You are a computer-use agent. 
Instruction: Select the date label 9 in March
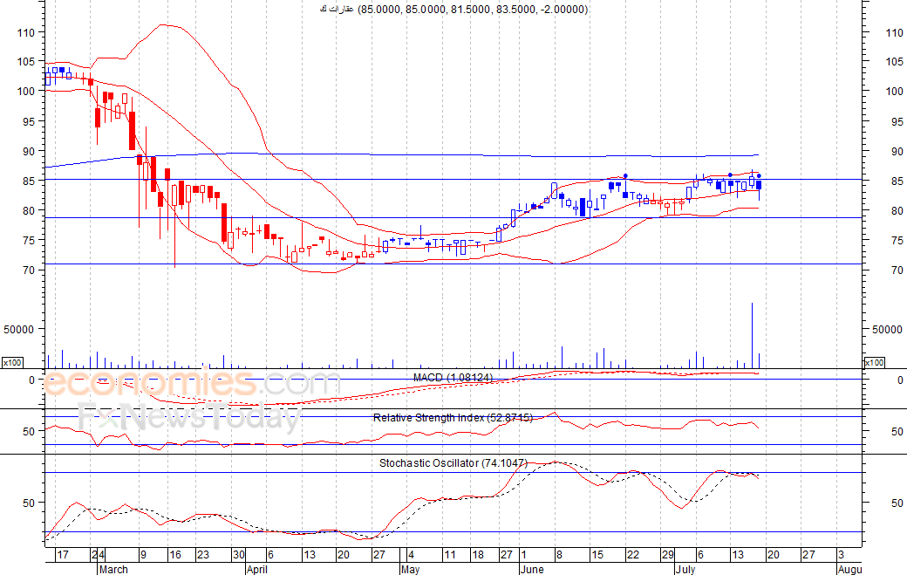(143, 555)
